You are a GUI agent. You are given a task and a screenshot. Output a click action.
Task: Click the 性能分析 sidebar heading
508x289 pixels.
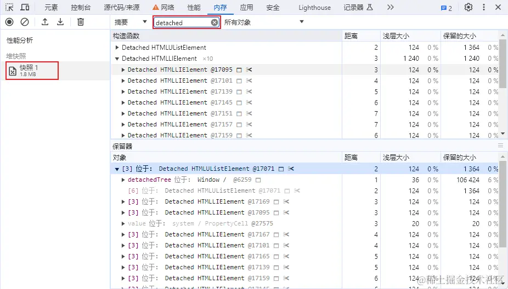tap(20, 41)
